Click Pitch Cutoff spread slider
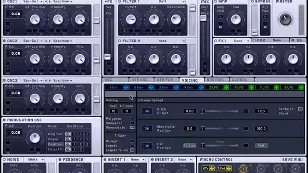 point(219,111)
